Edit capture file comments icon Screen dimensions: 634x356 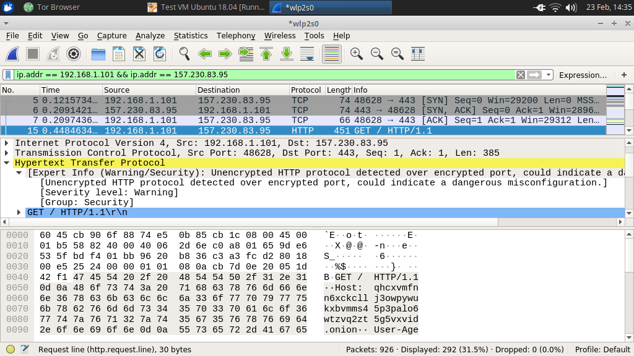tap(25, 349)
